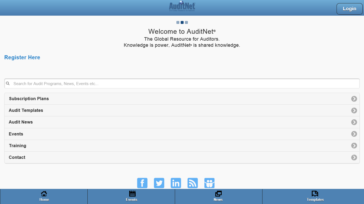
Task: Open Templates tab in bottom bar
Action: click(x=315, y=196)
